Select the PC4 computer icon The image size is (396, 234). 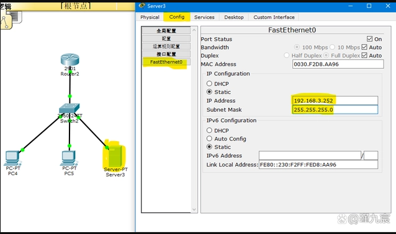tap(12, 158)
